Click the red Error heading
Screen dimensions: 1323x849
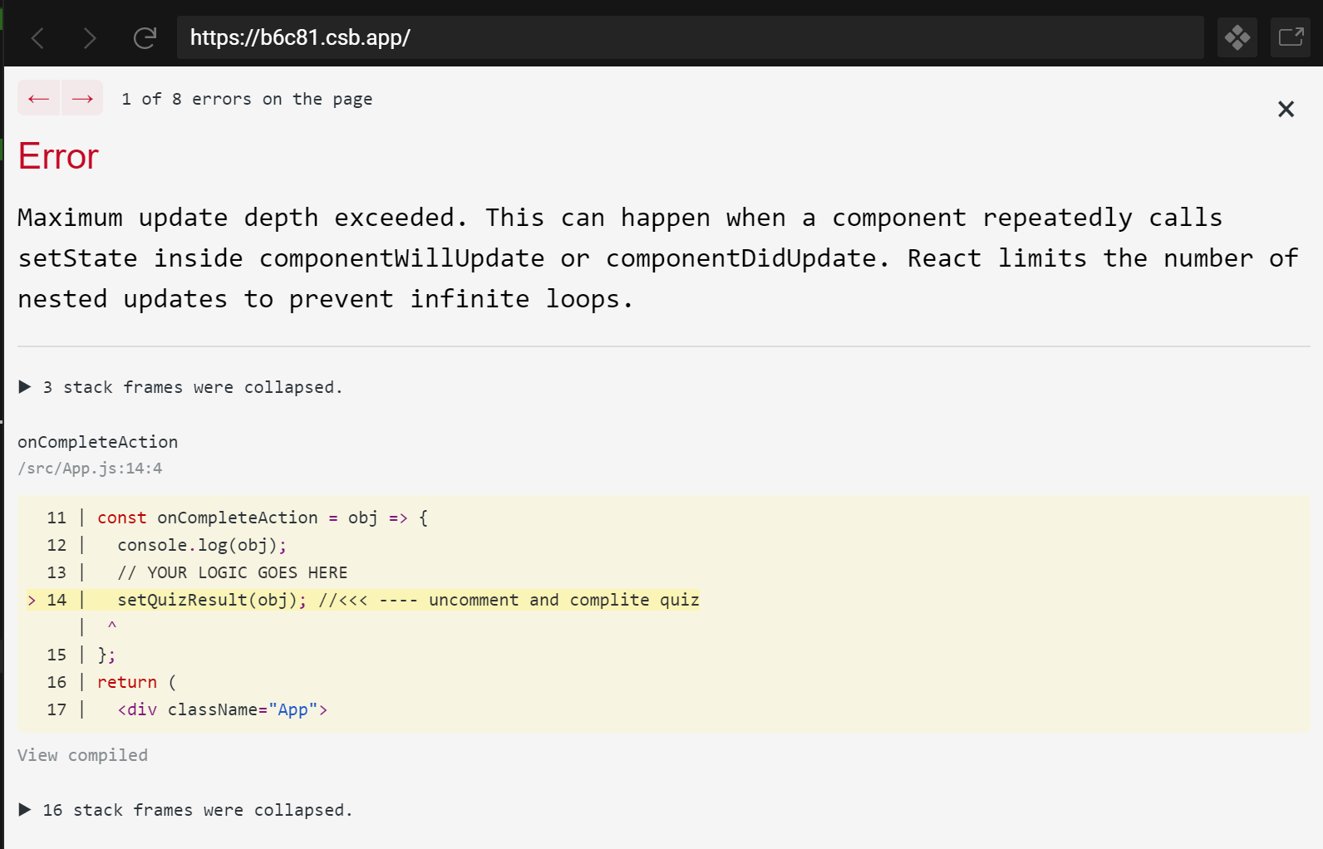coord(58,156)
